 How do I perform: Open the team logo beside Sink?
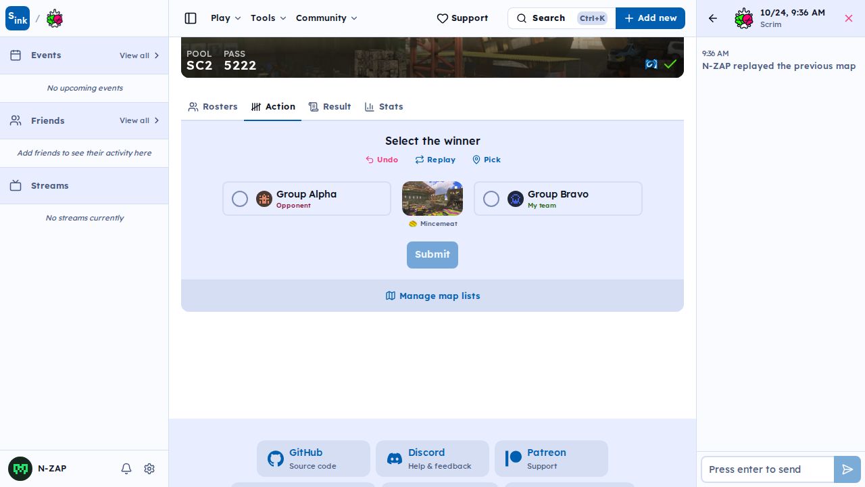(55, 18)
